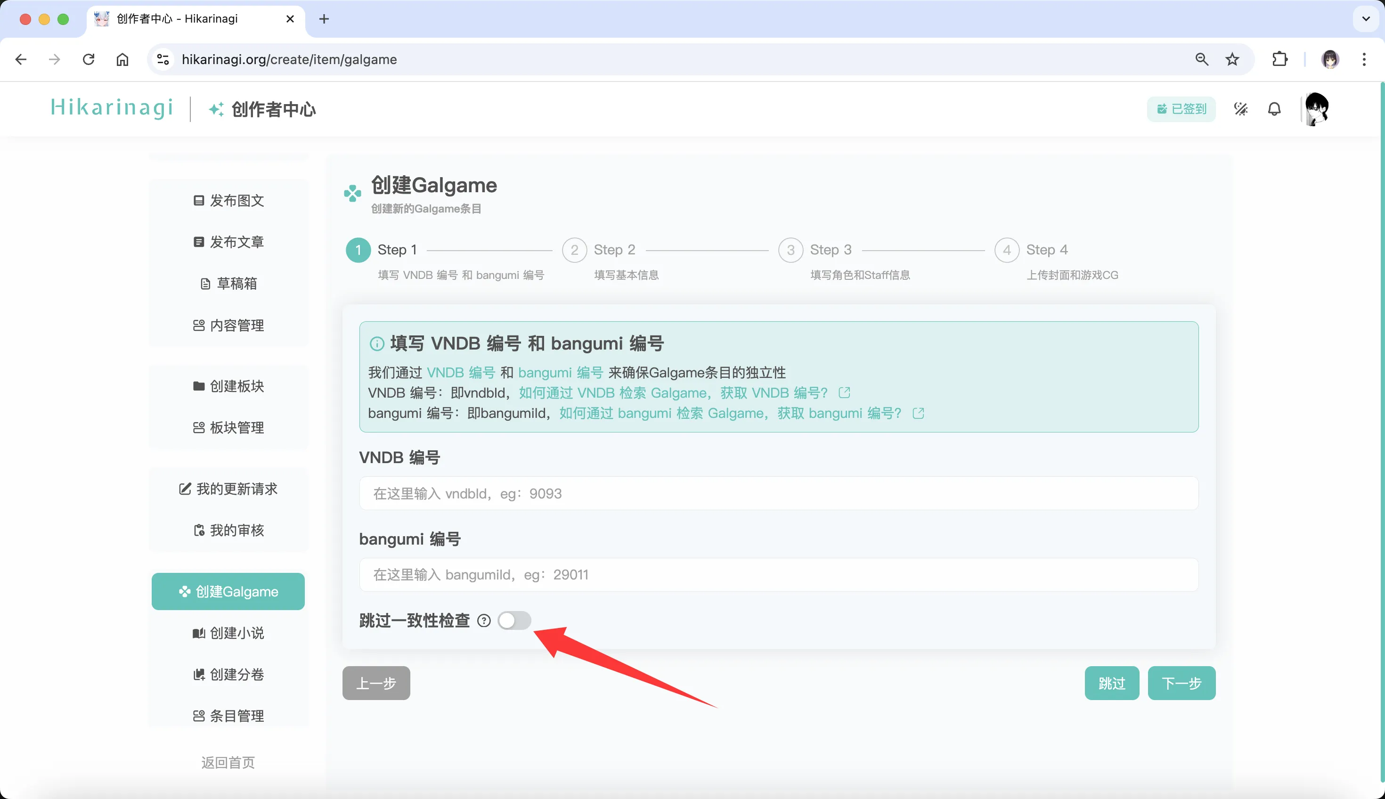
Task: Open the 如何通过 VNDB 检索 Galgame guide link
Action: coord(673,393)
